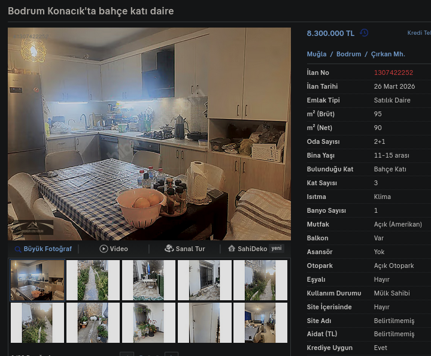Click the Aidat (TL) label

[x=322, y=334]
